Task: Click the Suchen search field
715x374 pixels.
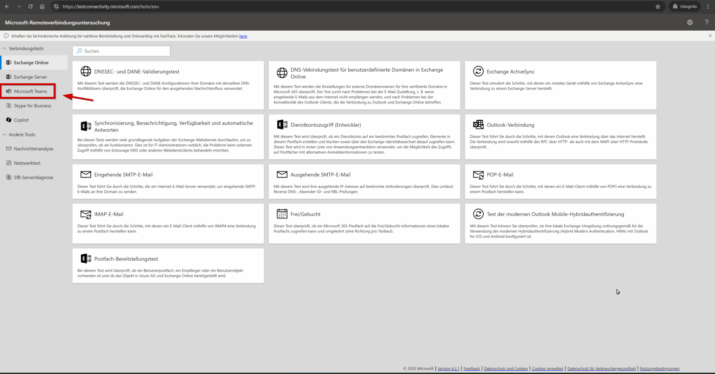Action: coord(121,51)
